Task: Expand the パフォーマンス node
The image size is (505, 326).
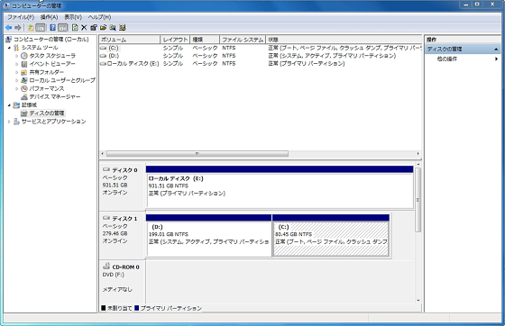Action: [17, 88]
